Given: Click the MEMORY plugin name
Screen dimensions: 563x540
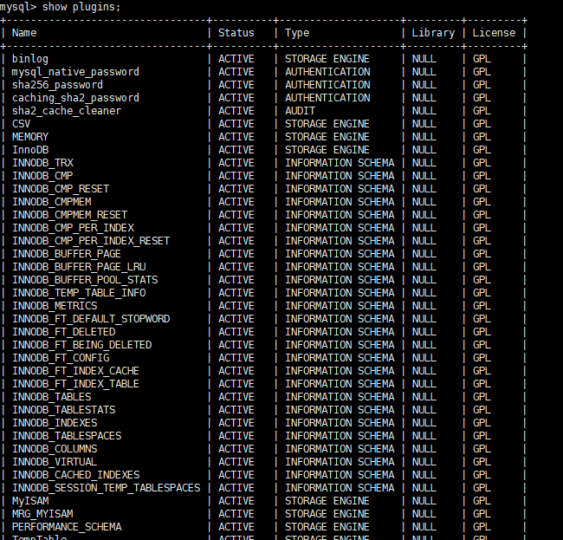Looking at the screenshot, I should (30, 137).
